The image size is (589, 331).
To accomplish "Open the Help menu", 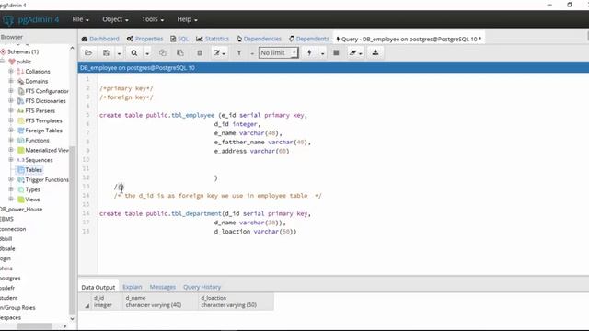I will [x=187, y=19].
